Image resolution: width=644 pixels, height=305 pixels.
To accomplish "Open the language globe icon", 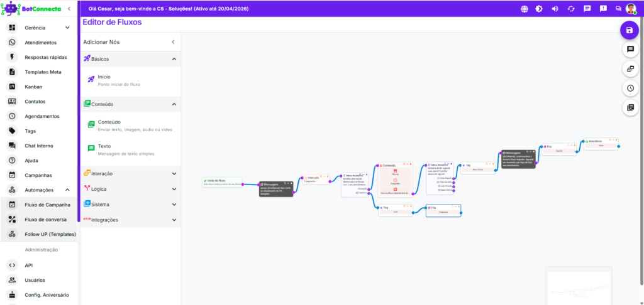I will [x=525, y=9].
